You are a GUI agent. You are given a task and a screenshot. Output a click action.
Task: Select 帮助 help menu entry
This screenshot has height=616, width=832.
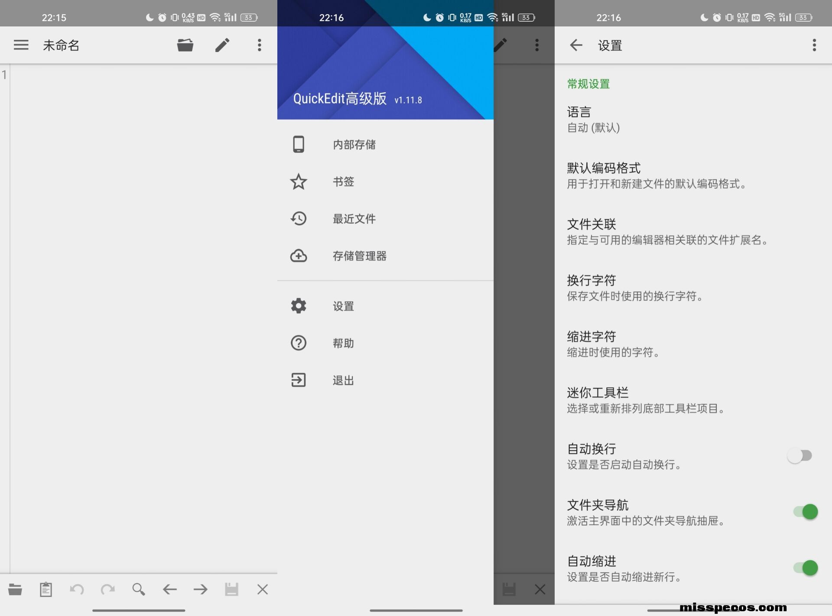(385, 343)
